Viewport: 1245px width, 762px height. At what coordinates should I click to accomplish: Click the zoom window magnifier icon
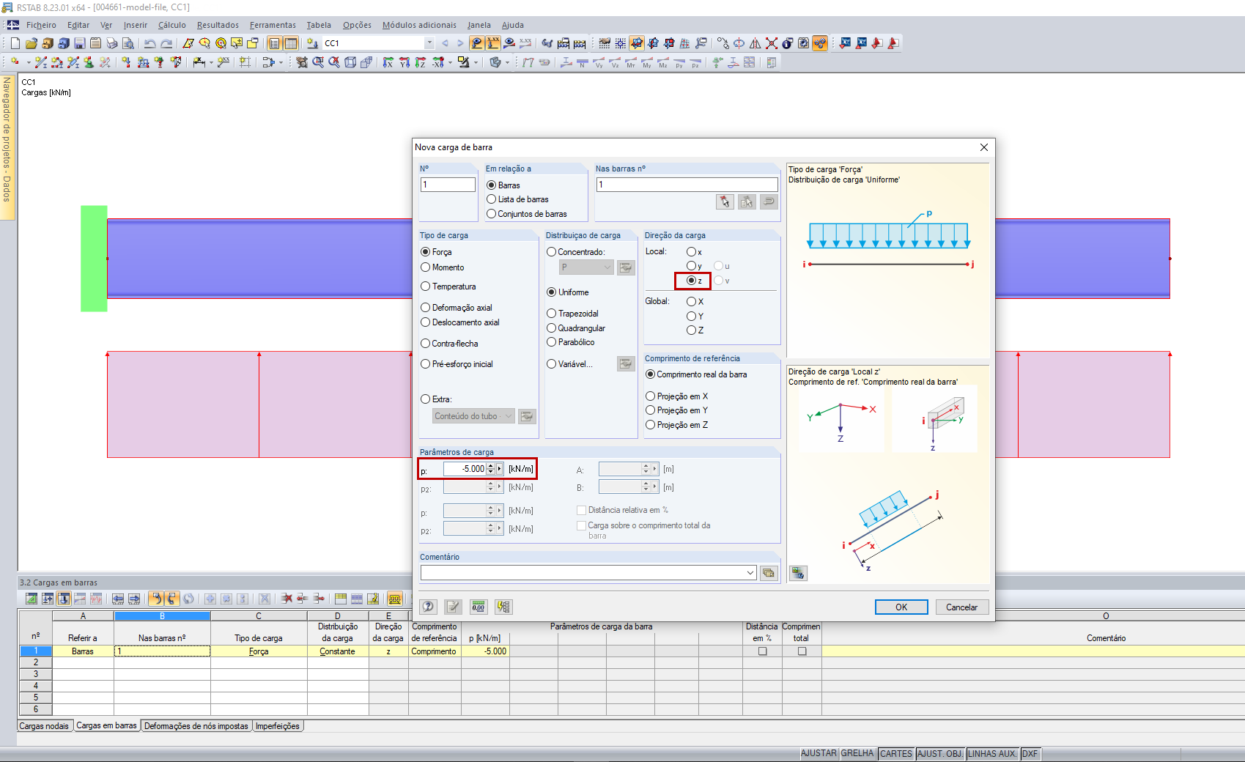click(318, 62)
